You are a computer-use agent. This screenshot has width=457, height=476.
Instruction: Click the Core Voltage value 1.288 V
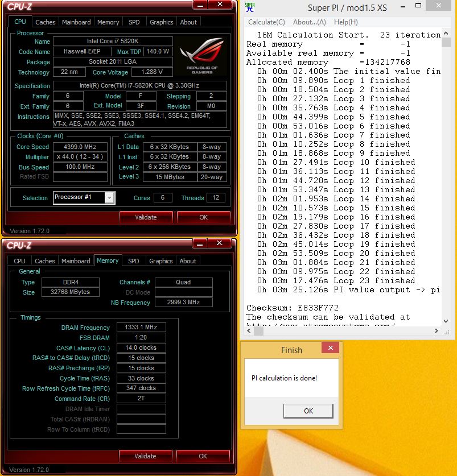click(x=152, y=72)
